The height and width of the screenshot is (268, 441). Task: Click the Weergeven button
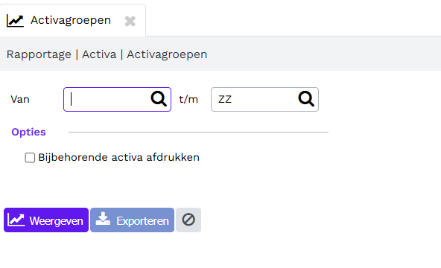(46, 220)
